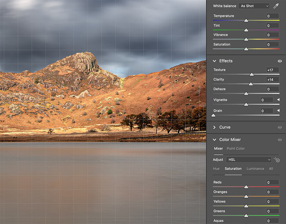Expand Vignette options with the triangle
286x224 pixels.
(x=278, y=100)
